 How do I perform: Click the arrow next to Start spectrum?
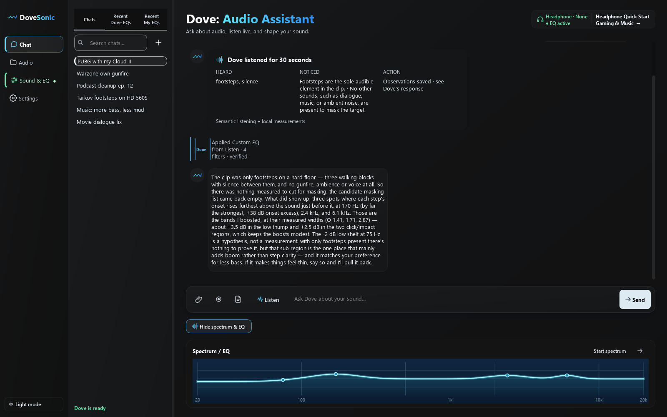click(x=640, y=351)
